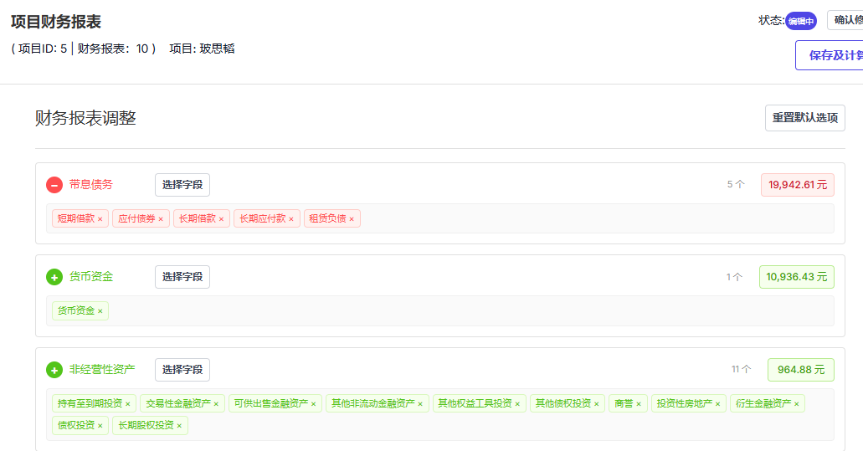Remove the 交易性金融资产 tag via its x

tap(216, 404)
